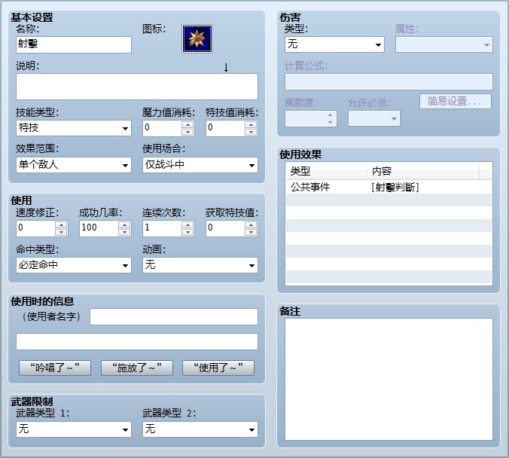Screen dimensions: 509x458
Task: Increase the 速度修正 value with up arrow
Action: coord(61,224)
